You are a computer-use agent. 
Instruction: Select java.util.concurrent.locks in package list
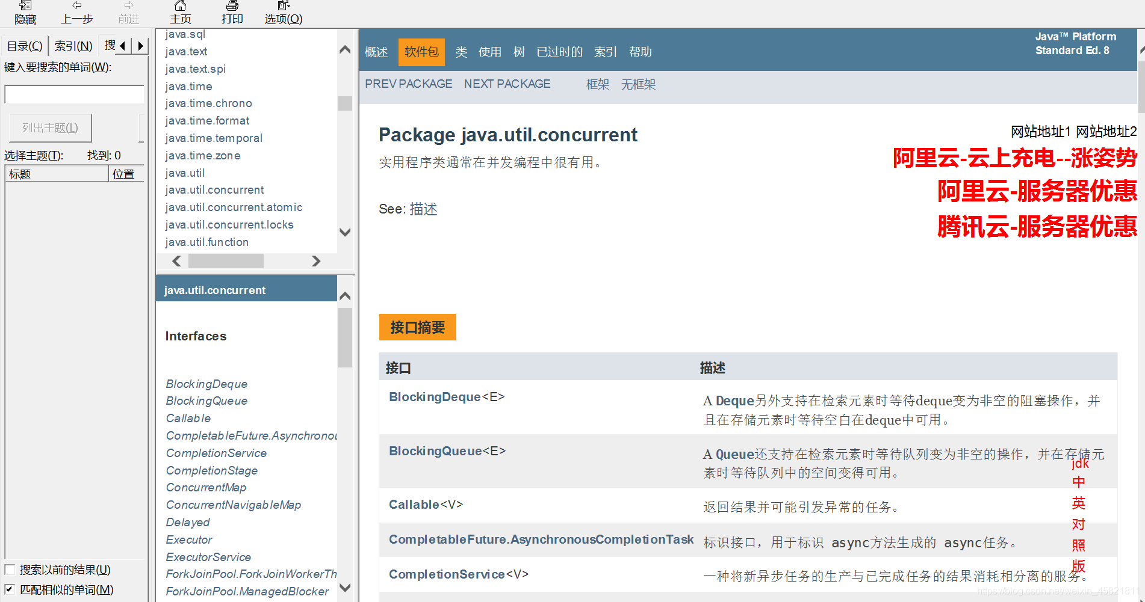[229, 225]
